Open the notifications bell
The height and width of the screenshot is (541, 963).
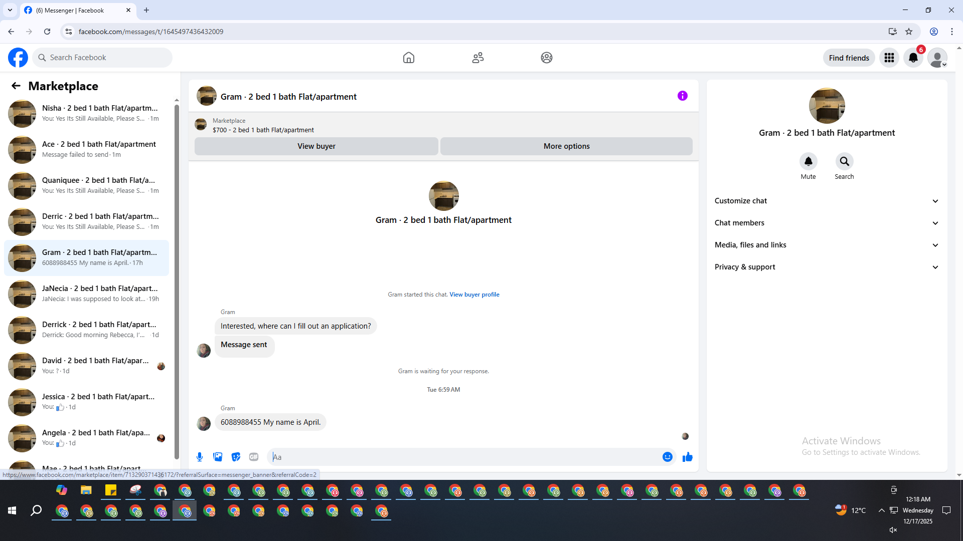click(x=913, y=58)
